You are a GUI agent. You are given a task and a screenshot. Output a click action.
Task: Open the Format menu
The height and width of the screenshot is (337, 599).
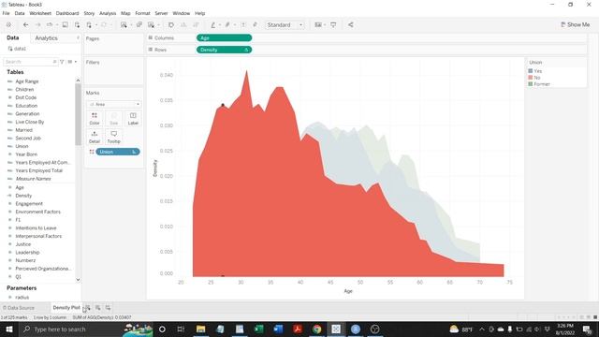click(x=142, y=13)
